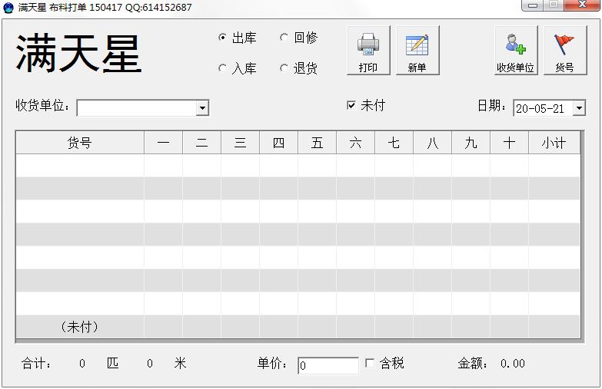Viewport: 602px width, 389px height.
Task: Open the 日期 date picker dropdown
Action: [x=579, y=109]
